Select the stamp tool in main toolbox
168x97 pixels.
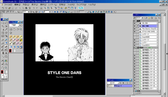6,64
